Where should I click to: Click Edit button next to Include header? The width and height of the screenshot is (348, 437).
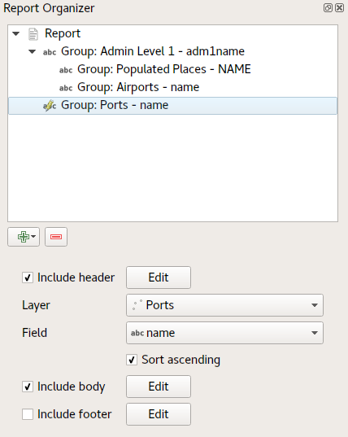159,277
